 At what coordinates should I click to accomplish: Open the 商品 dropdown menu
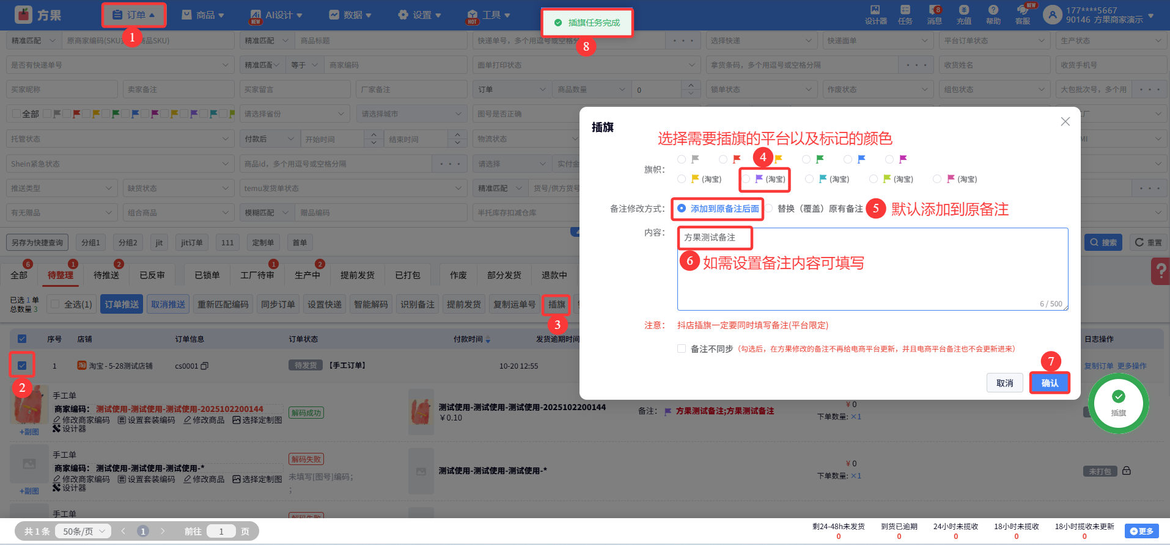203,15
